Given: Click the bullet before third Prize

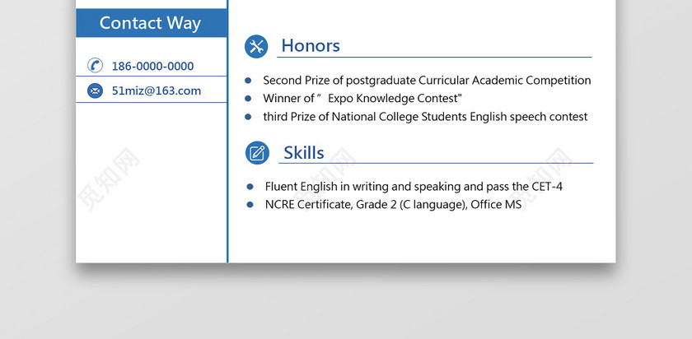Looking at the screenshot, I should [x=248, y=117].
